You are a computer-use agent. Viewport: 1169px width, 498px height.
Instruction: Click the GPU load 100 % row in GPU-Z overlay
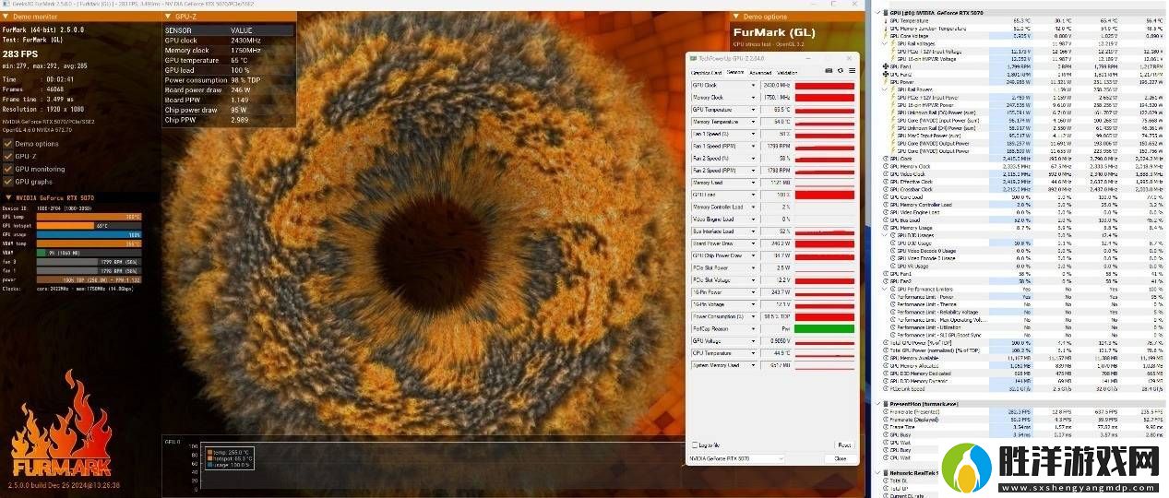click(x=229, y=70)
